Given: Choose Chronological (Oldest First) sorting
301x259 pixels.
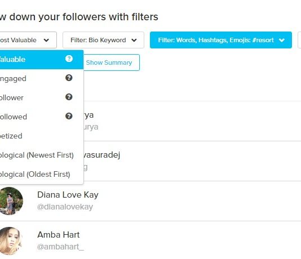Looking at the screenshot, I should tap(42, 175).
